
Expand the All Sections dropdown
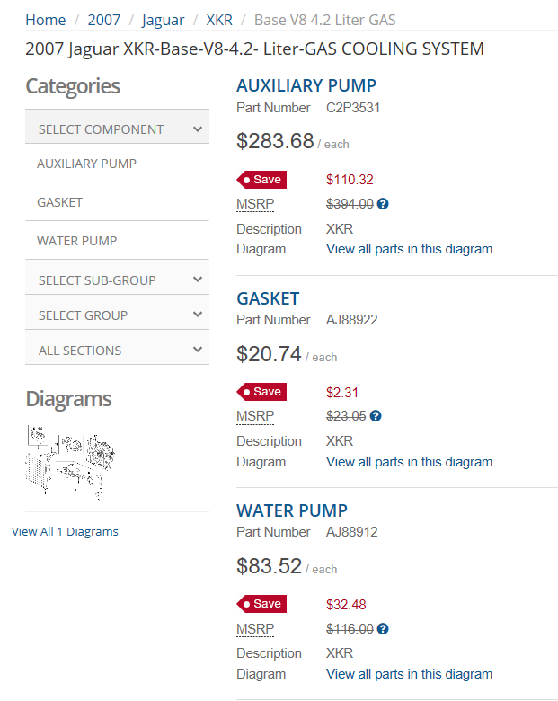coord(118,350)
